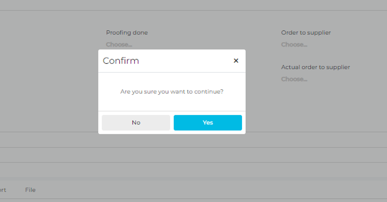Open the Proofing done Choose dropdown
Screen dimensions: 387x202
119,45
